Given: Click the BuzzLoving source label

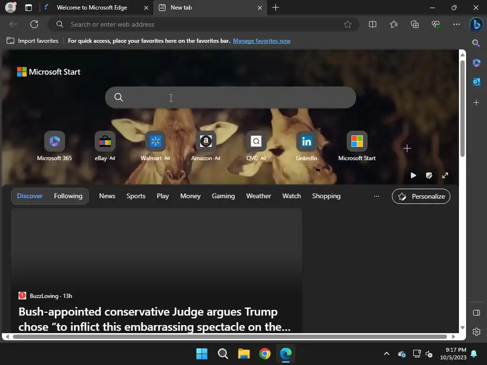Looking at the screenshot, I should click(44, 296).
